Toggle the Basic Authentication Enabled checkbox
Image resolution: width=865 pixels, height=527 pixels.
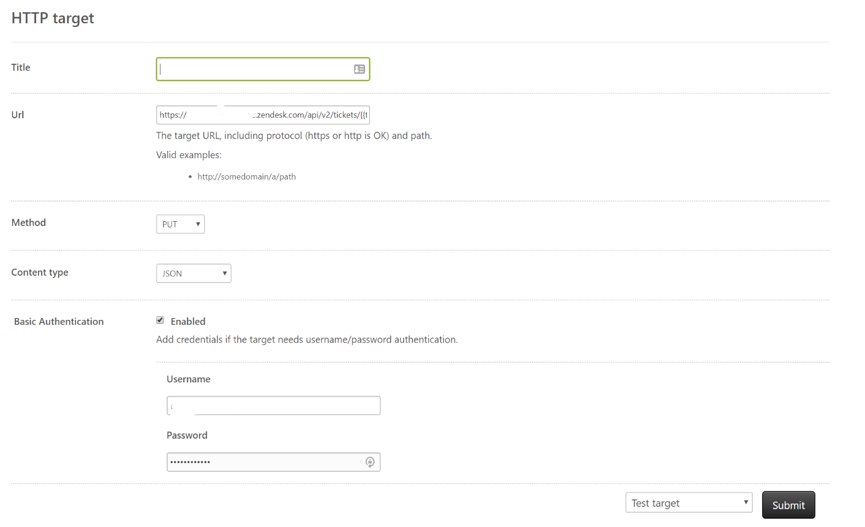click(160, 320)
